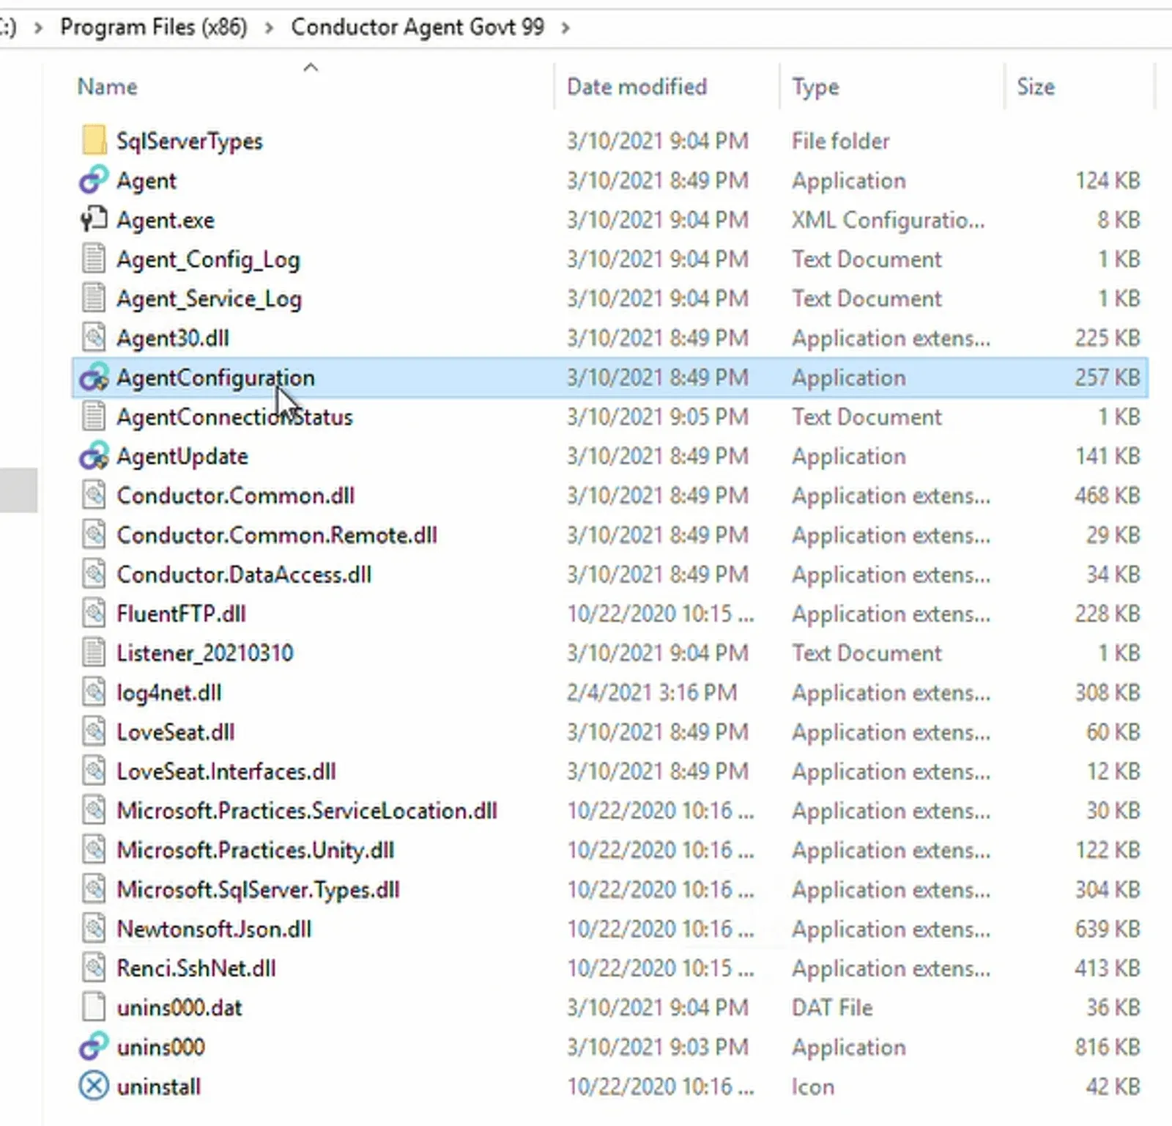Sort by the Size column header

coord(1036,87)
